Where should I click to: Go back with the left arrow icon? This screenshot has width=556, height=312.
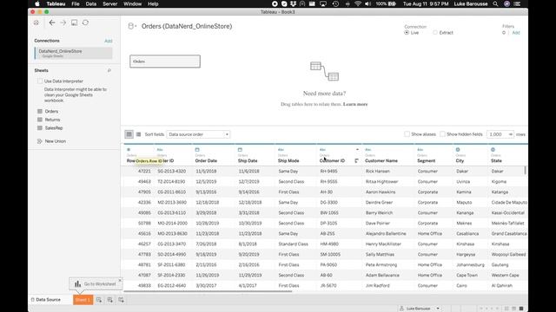coord(52,23)
